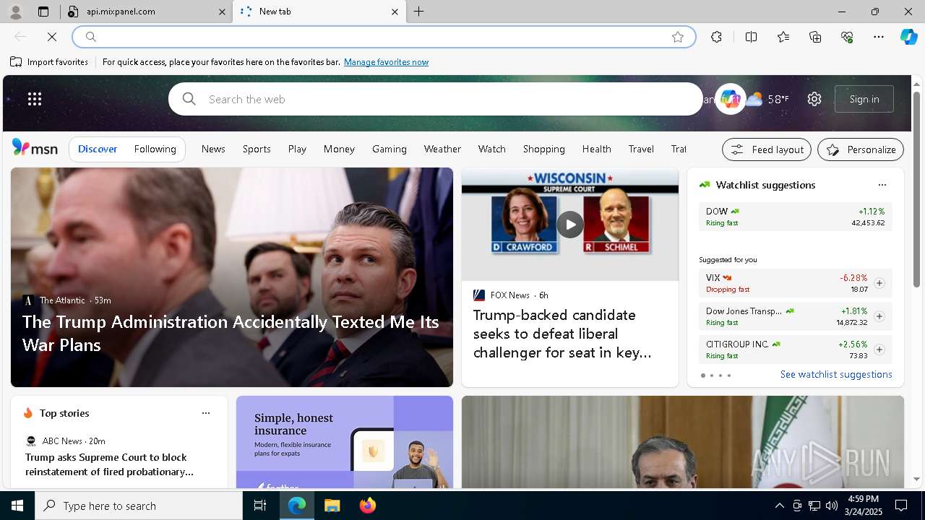Add Dow Jones Transp to watchlist
The image size is (925, 520).
(x=879, y=316)
